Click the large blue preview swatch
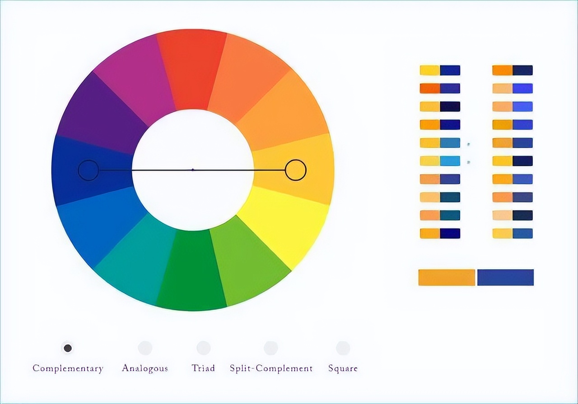The height and width of the screenshot is (404, 578). point(506,278)
